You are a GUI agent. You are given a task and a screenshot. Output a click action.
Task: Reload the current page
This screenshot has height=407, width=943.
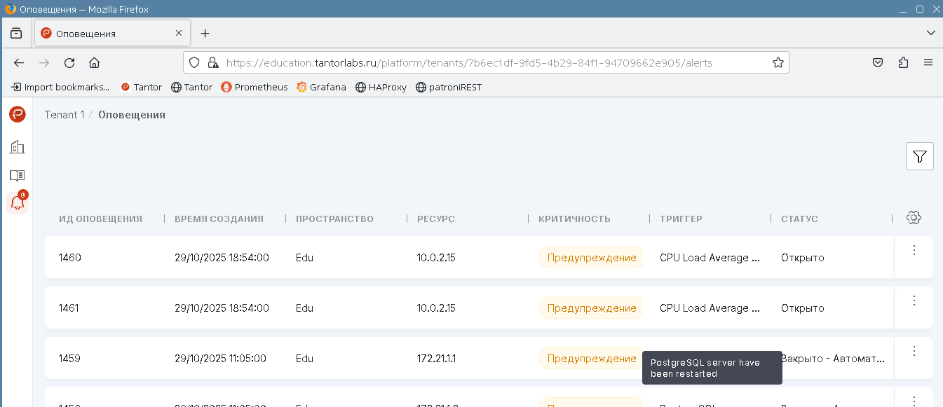tap(69, 63)
